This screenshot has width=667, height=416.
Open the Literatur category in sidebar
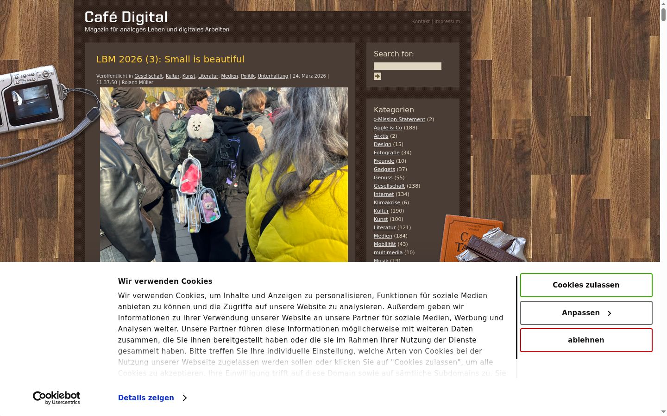click(384, 227)
